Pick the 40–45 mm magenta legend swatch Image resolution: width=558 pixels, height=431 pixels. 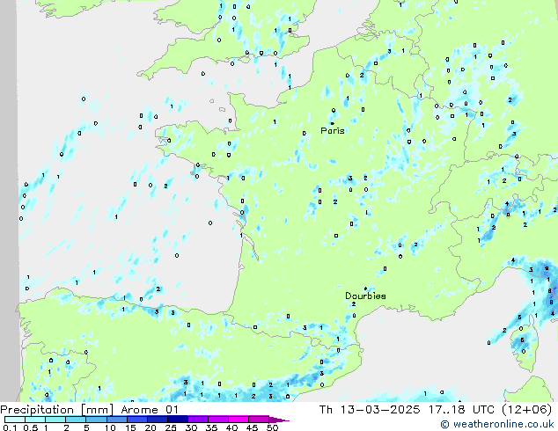pos(239,420)
